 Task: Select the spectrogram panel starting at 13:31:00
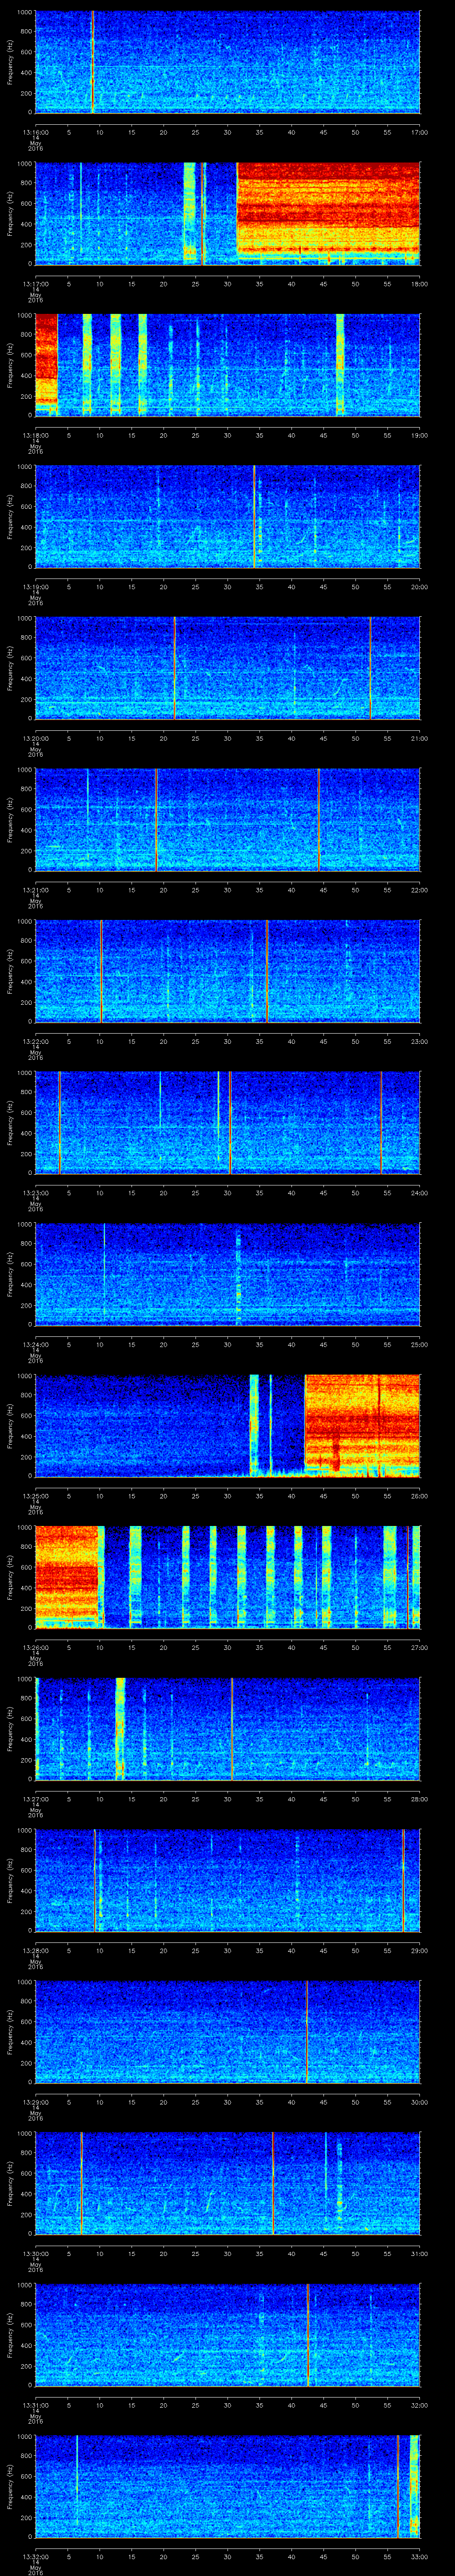227,2336
